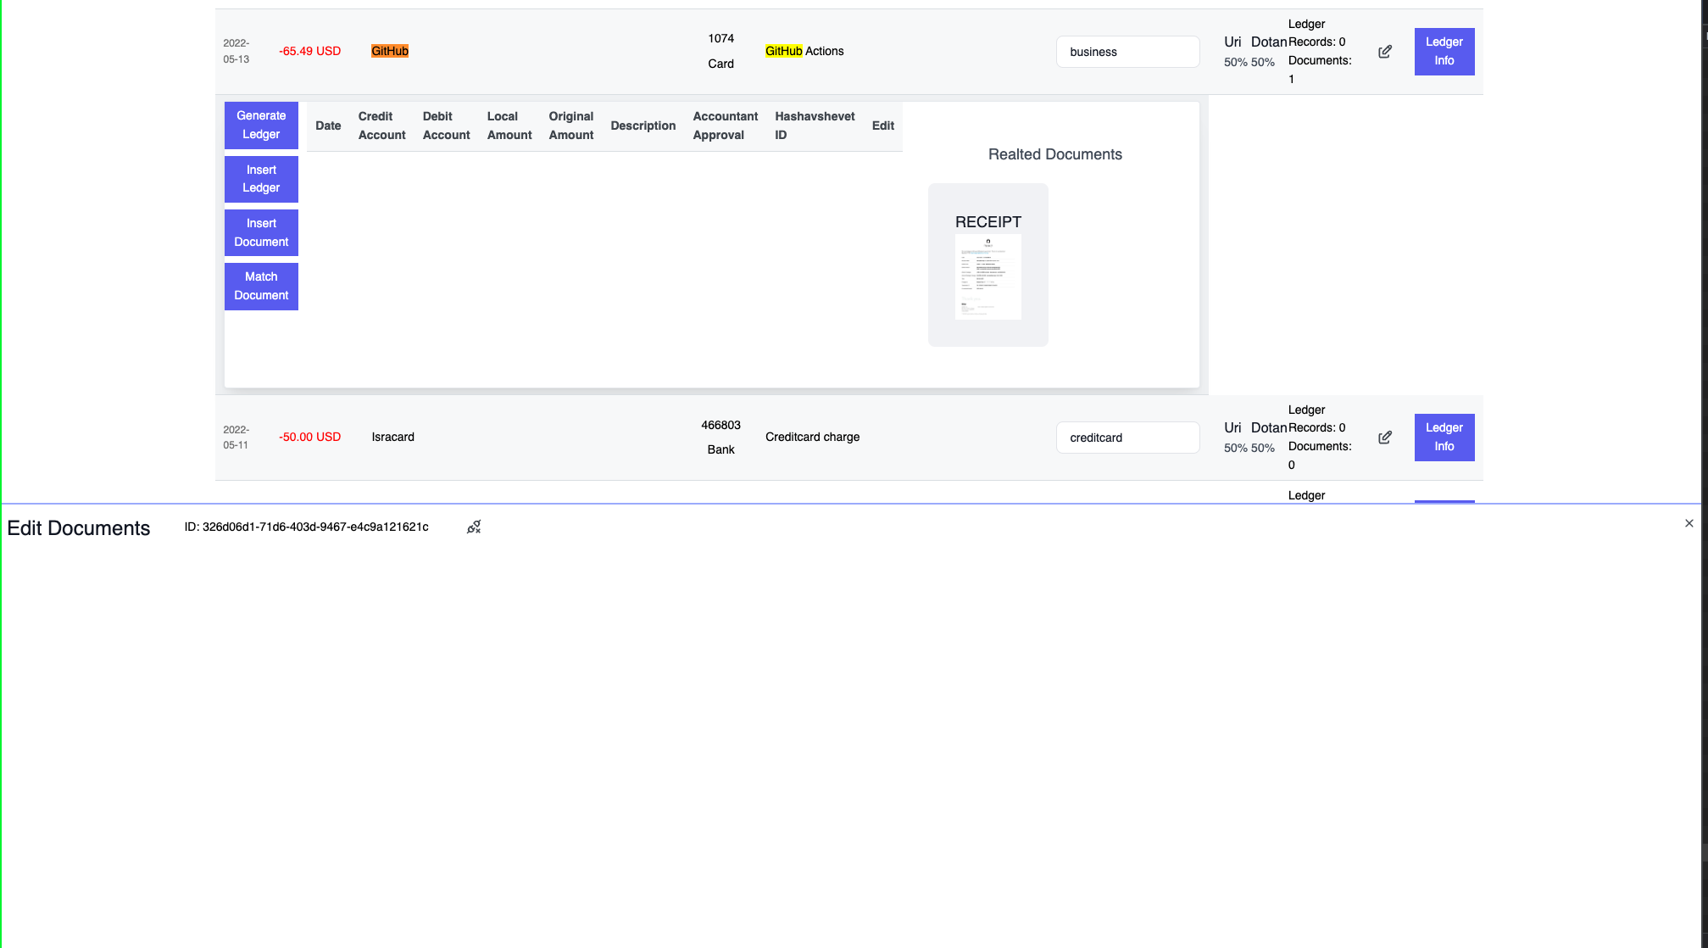
Task: Close the Edit Documents panel
Action: (1689, 523)
